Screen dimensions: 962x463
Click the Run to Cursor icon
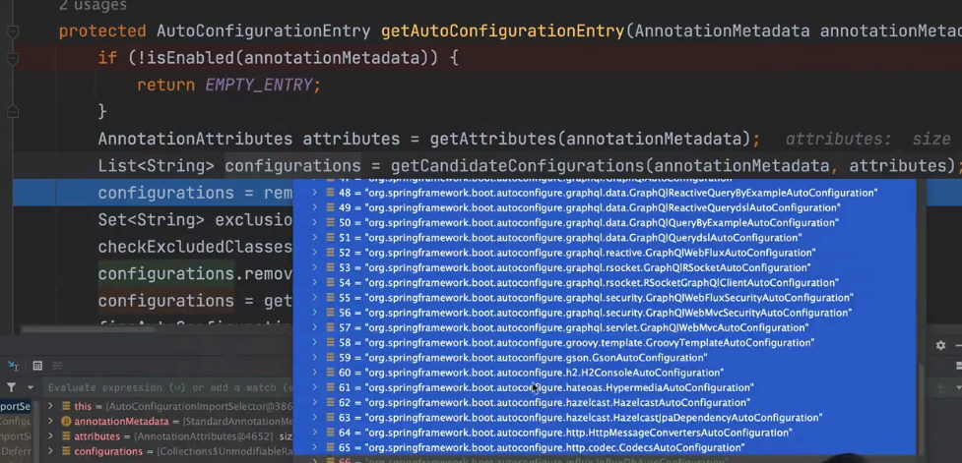point(13,366)
